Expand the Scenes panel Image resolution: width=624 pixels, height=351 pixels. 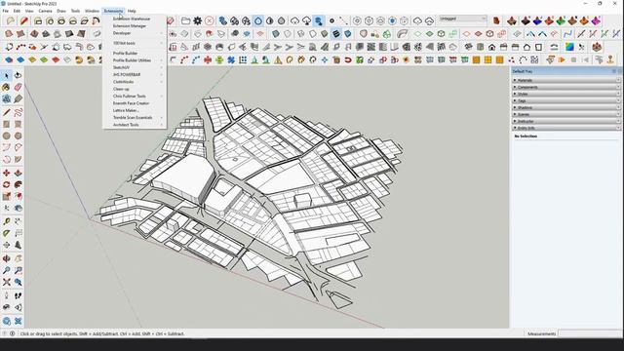click(x=566, y=114)
